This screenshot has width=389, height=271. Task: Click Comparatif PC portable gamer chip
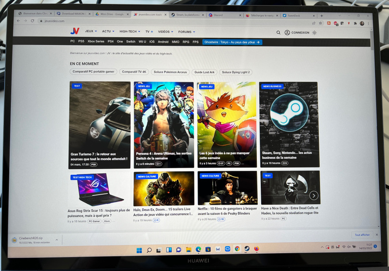pyautogui.click(x=93, y=71)
